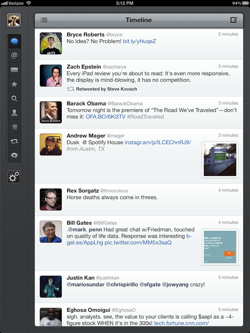Tap the retweet icon under Zach Epstein's tweet

(x=71, y=89)
